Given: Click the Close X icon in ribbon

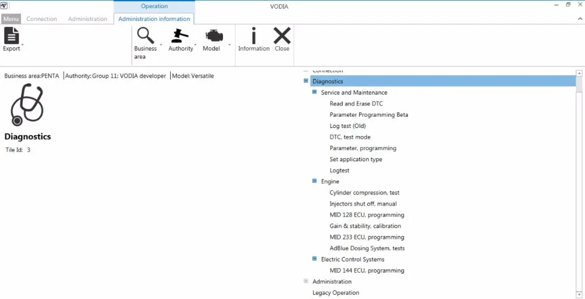Looking at the screenshot, I should pyautogui.click(x=282, y=36).
